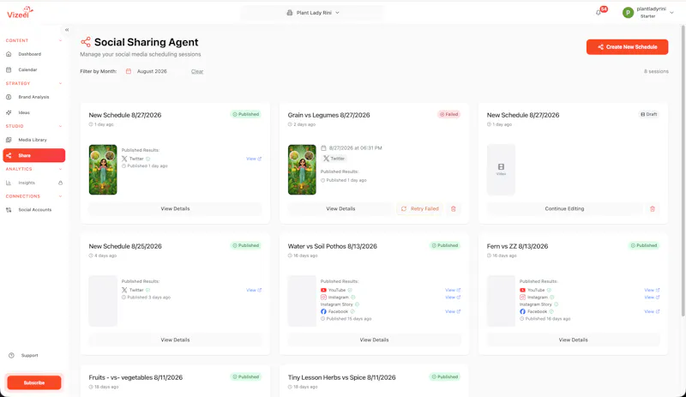Collapse the CONNECTIONS section
The height and width of the screenshot is (397, 686).
click(x=60, y=196)
